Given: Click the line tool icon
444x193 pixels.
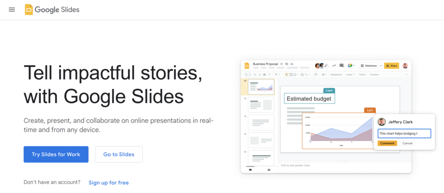Looking at the screenshot, I should [306, 75].
